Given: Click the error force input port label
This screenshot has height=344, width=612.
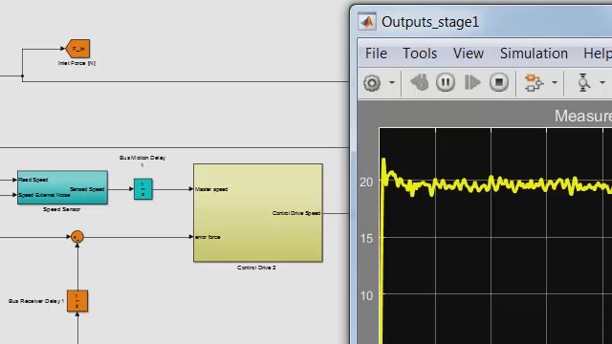Looking at the screenshot, I should click(x=208, y=237).
